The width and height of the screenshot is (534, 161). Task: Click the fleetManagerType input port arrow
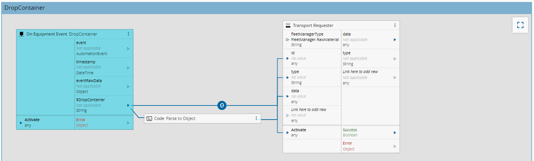(288, 39)
